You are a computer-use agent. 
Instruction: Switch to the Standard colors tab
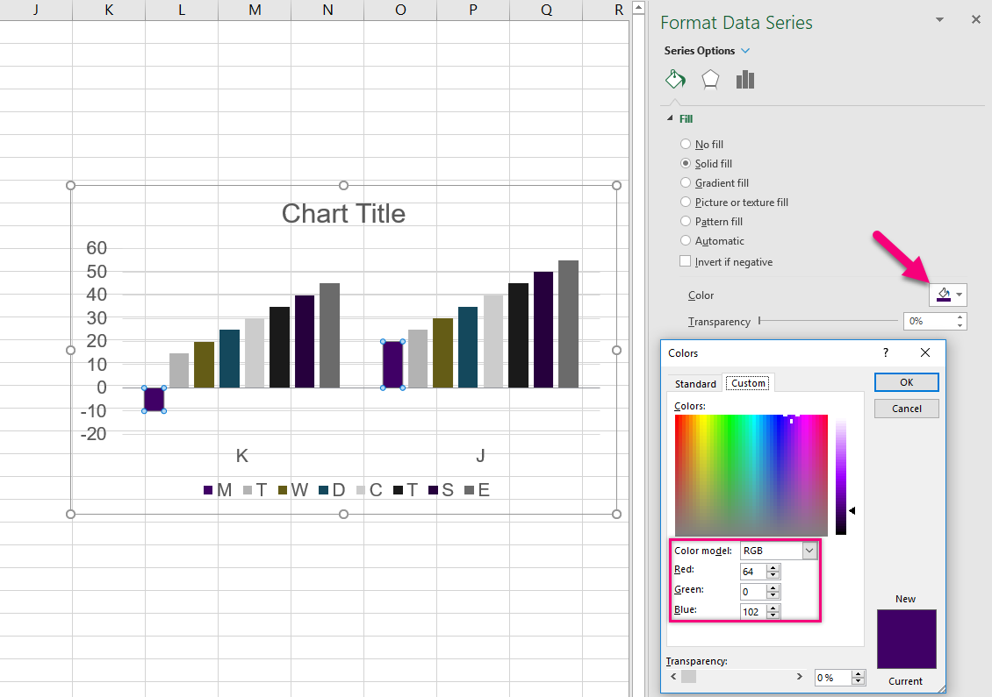[x=695, y=384]
